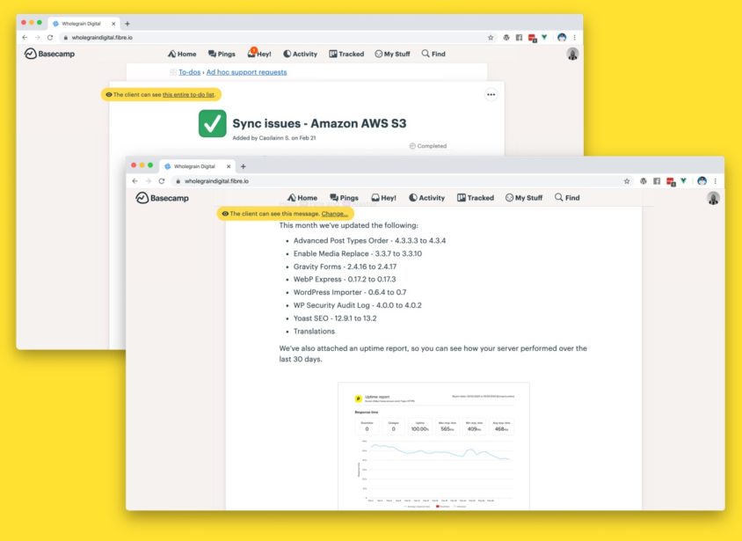Close the Wholegrain Digital tab in the front window

pos(229,166)
